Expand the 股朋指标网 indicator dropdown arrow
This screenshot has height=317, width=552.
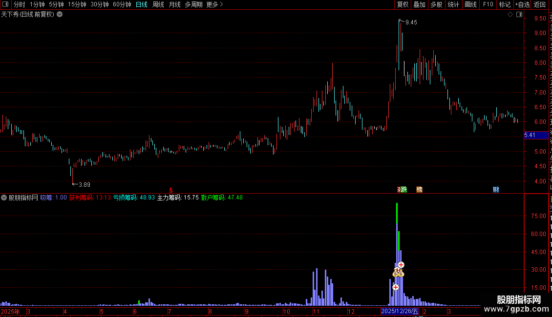coord(4,198)
